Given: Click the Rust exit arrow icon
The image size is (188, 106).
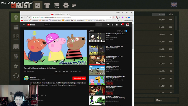Looking at the screenshot, I should (x=74, y=5).
